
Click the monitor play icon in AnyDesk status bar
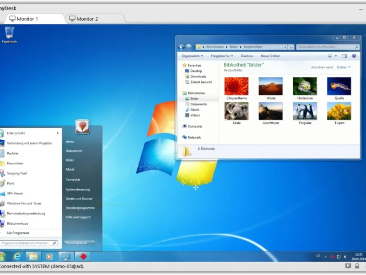point(348,266)
